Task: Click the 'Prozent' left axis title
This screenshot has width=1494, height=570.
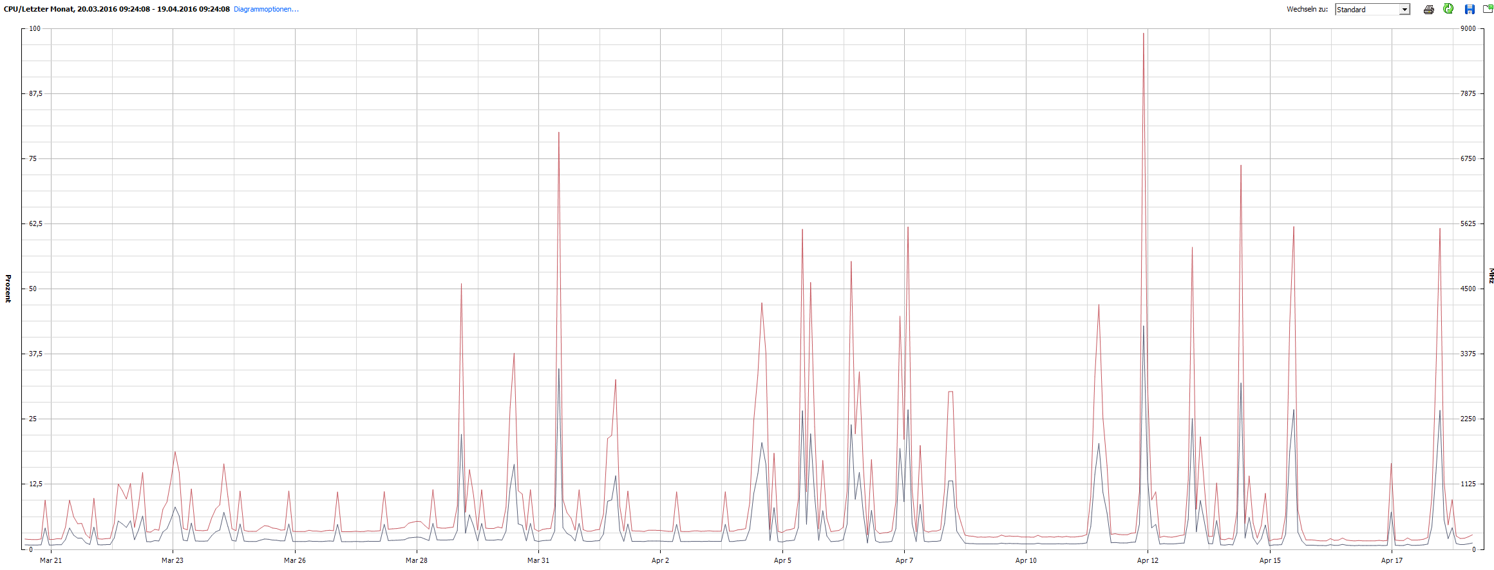Action: point(8,289)
